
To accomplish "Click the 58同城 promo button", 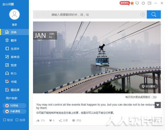I will pyautogui.click(x=14, y=105).
